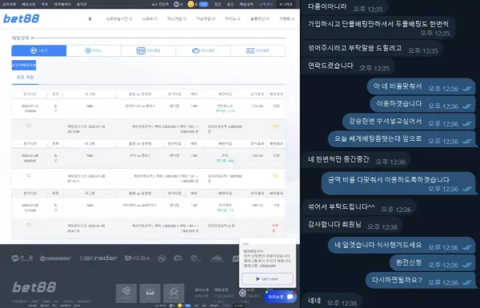Check the box for bet placed 2023-01-10
The height and width of the screenshot is (308, 480).
tap(29, 126)
